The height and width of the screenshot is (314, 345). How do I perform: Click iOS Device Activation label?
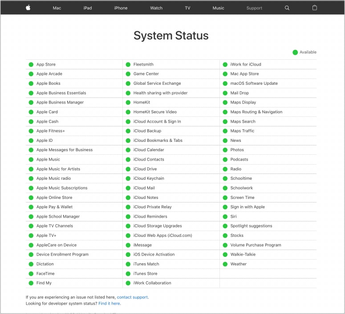click(154, 255)
